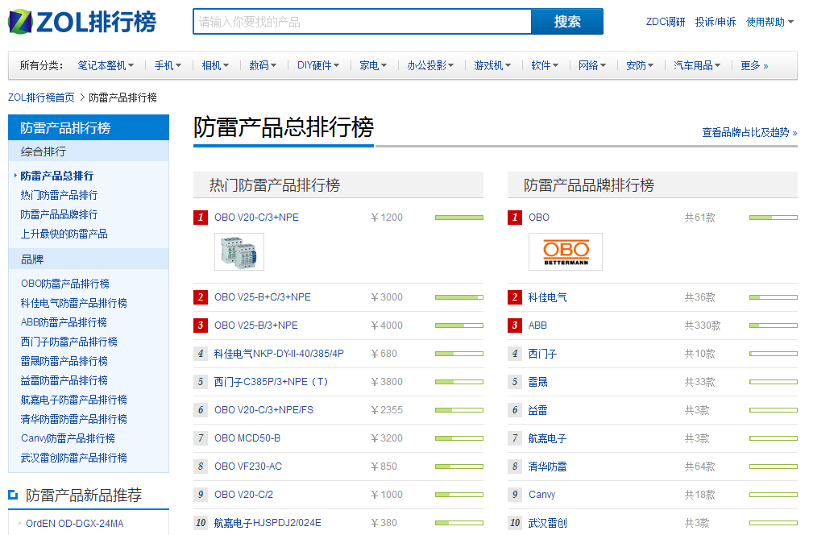Expand the 游戏机 category dropdown

click(x=493, y=66)
